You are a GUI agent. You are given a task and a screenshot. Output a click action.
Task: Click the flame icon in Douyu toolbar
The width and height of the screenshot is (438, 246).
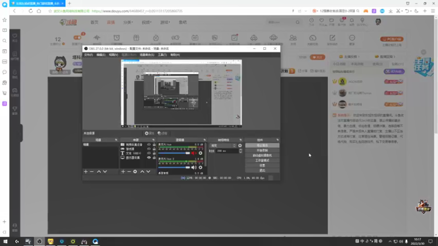[156, 38]
